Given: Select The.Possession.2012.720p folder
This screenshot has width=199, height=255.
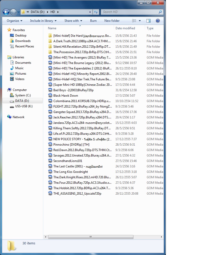Looking at the screenshot, I should [x=82, y=52].
